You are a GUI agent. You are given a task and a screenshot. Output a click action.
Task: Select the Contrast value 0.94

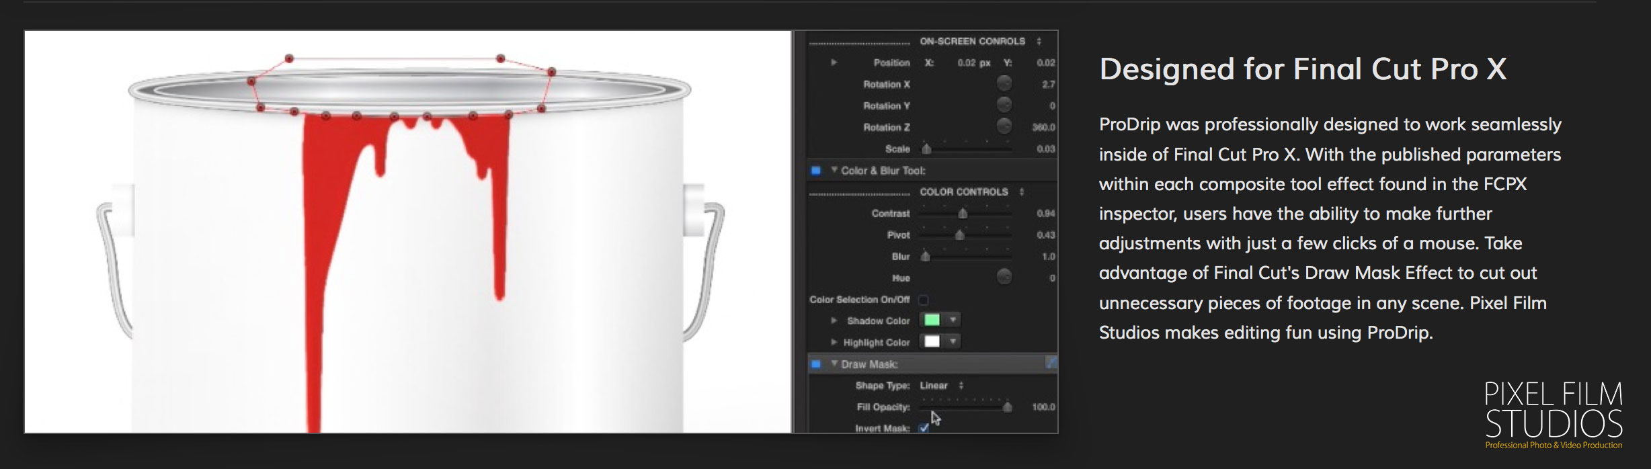1045,213
